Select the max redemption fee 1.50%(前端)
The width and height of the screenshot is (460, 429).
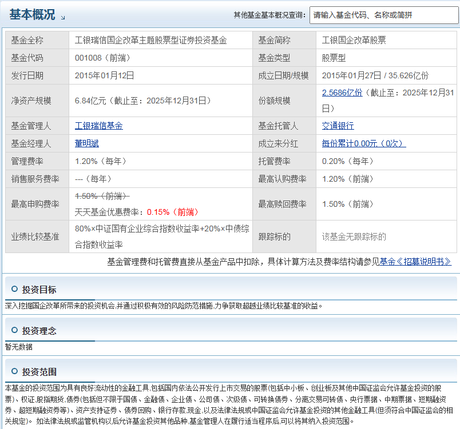click(348, 204)
